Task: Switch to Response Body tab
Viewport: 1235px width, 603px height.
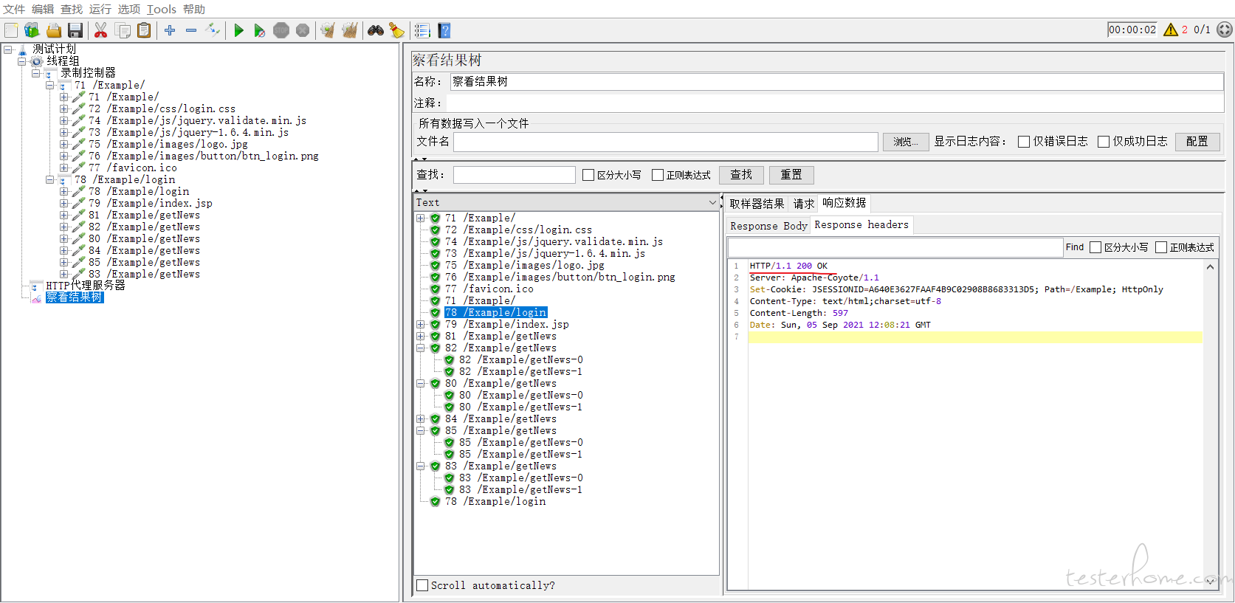Action: [768, 226]
